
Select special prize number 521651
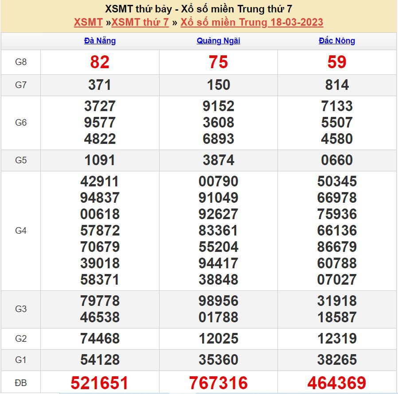click(99, 383)
